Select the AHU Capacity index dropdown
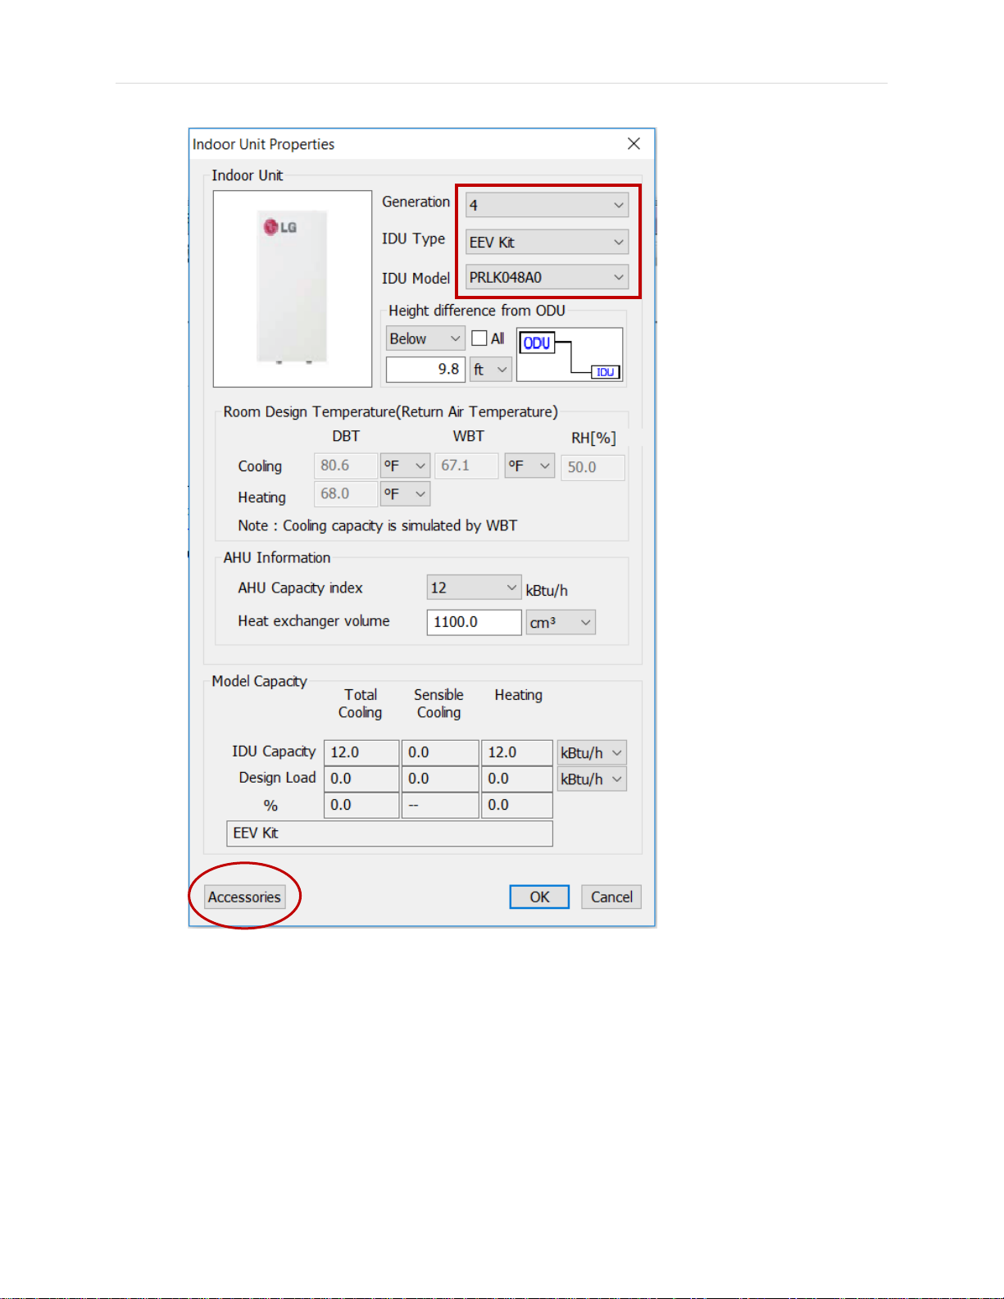This screenshot has height=1299, width=1004. (x=474, y=588)
